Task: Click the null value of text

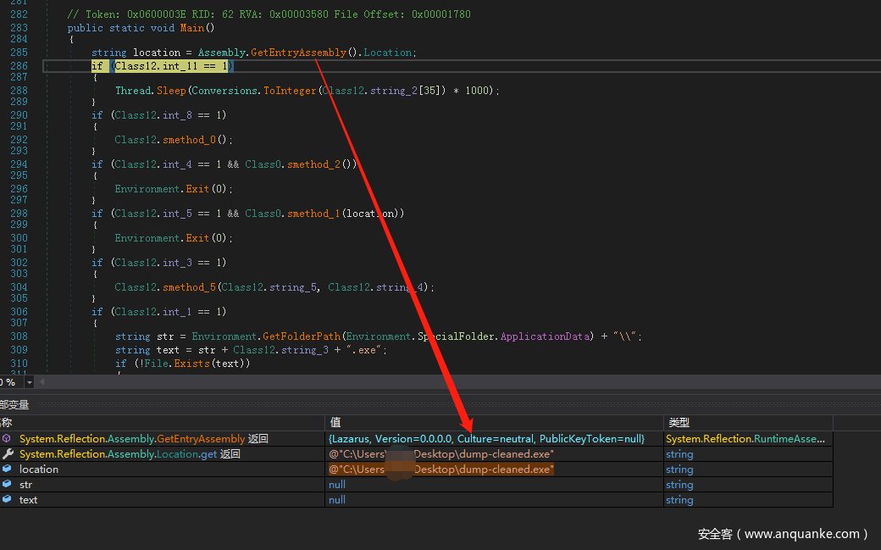Action: pos(337,499)
